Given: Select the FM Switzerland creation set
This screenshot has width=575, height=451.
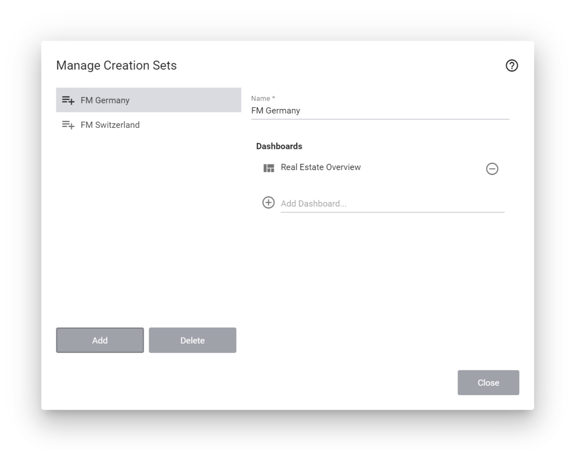Looking at the screenshot, I should (149, 125).
